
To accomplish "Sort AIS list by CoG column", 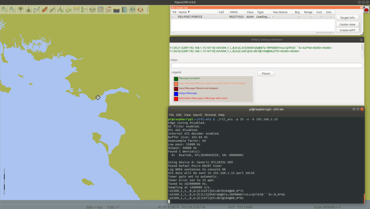I will tap(319, 12).
